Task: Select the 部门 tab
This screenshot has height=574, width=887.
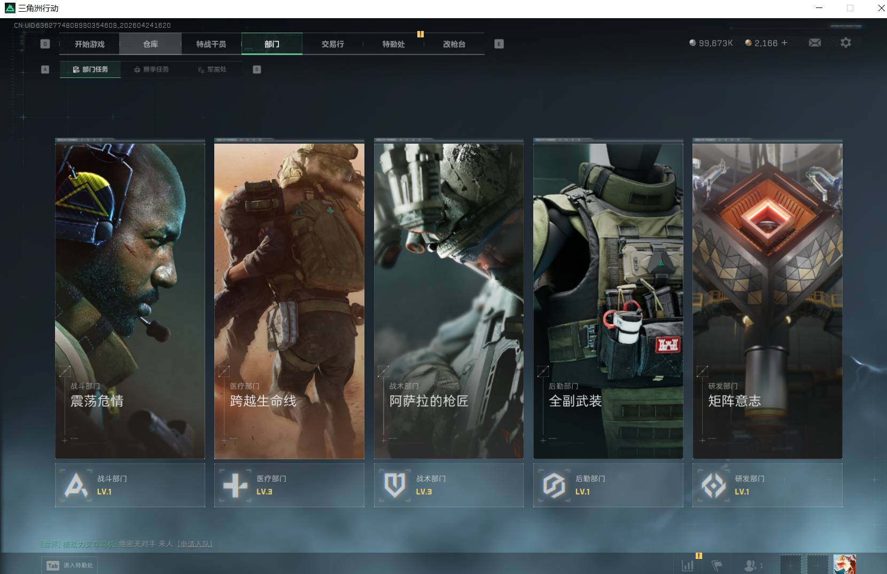Action: (272, 44)
